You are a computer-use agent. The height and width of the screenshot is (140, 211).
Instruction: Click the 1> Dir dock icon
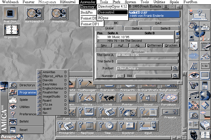[x=205, y=66]
